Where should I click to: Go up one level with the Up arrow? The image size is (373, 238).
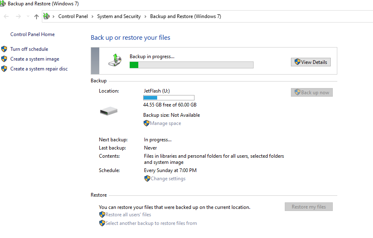click(37, 16)
